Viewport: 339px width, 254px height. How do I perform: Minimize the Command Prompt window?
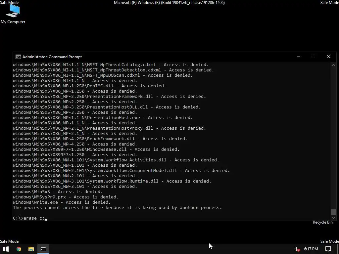(x=299, y=57)
